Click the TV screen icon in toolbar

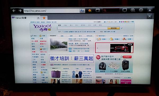[x=125, y=10]
